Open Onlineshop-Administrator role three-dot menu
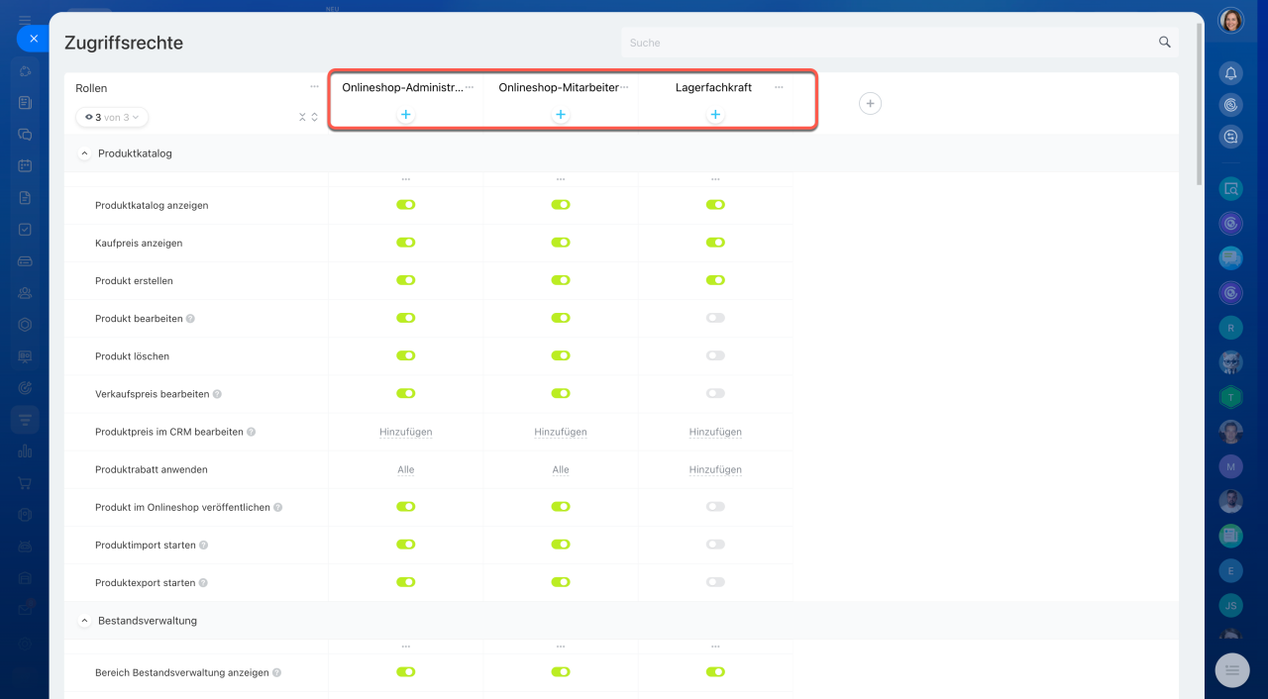The height and width of the screenshot is (699, 1268). coord(470,87)
